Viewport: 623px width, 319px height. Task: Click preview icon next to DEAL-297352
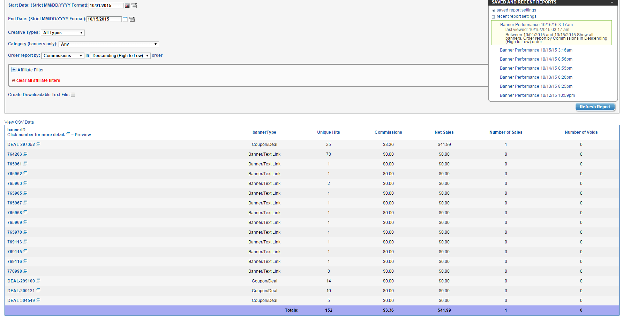pyautogui.click(x=38, y=144)
